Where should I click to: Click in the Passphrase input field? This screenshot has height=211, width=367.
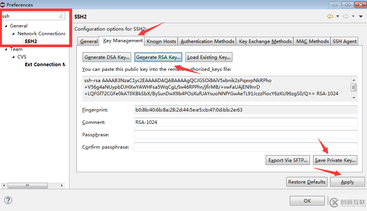click(x=245, y=135)
